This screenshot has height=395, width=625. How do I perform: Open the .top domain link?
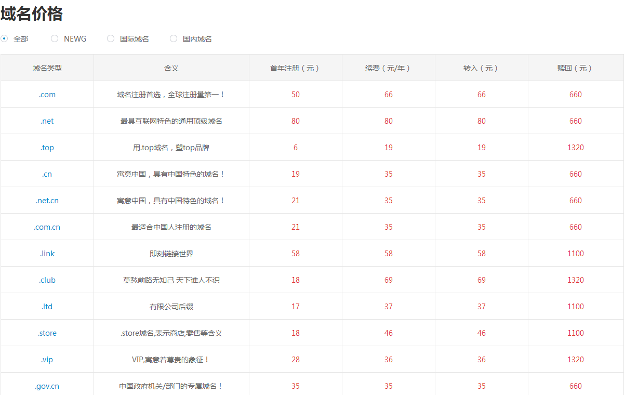pos(47,148)
